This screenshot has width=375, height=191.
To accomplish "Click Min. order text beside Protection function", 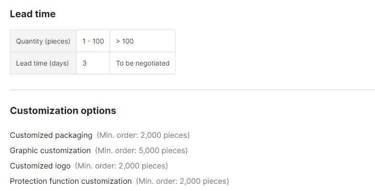I will tap(182, 181).
